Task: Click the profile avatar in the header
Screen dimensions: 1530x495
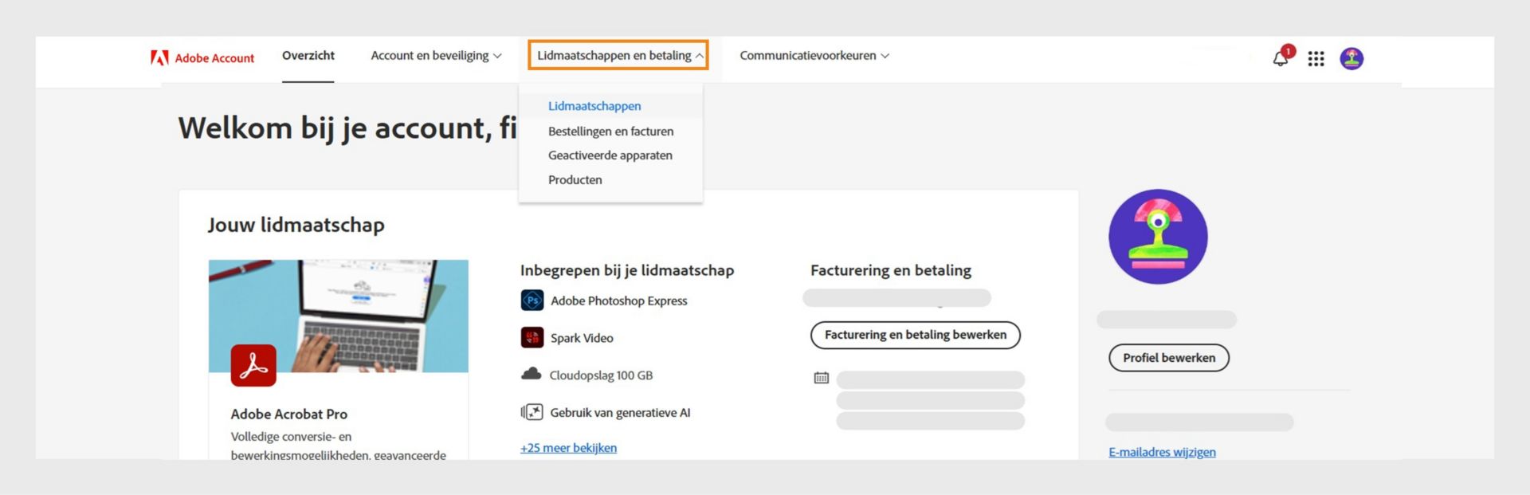Action: click(x=1351, y=58)
